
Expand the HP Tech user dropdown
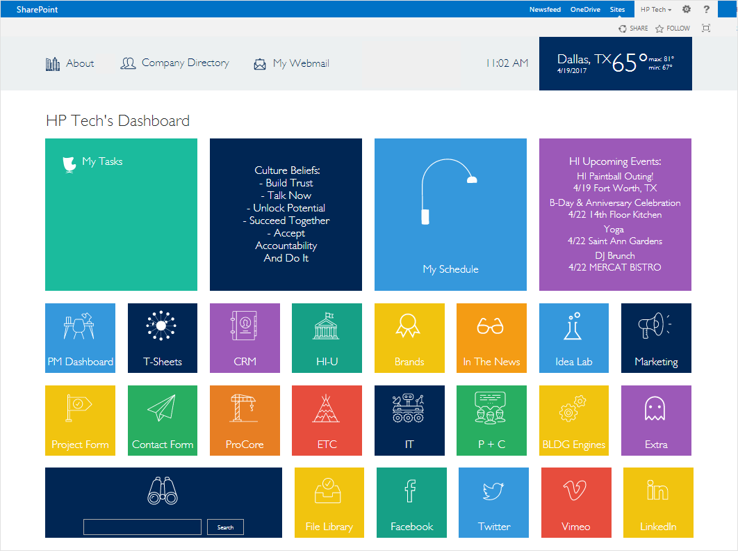pyautogui.click(x=655, y=10)
